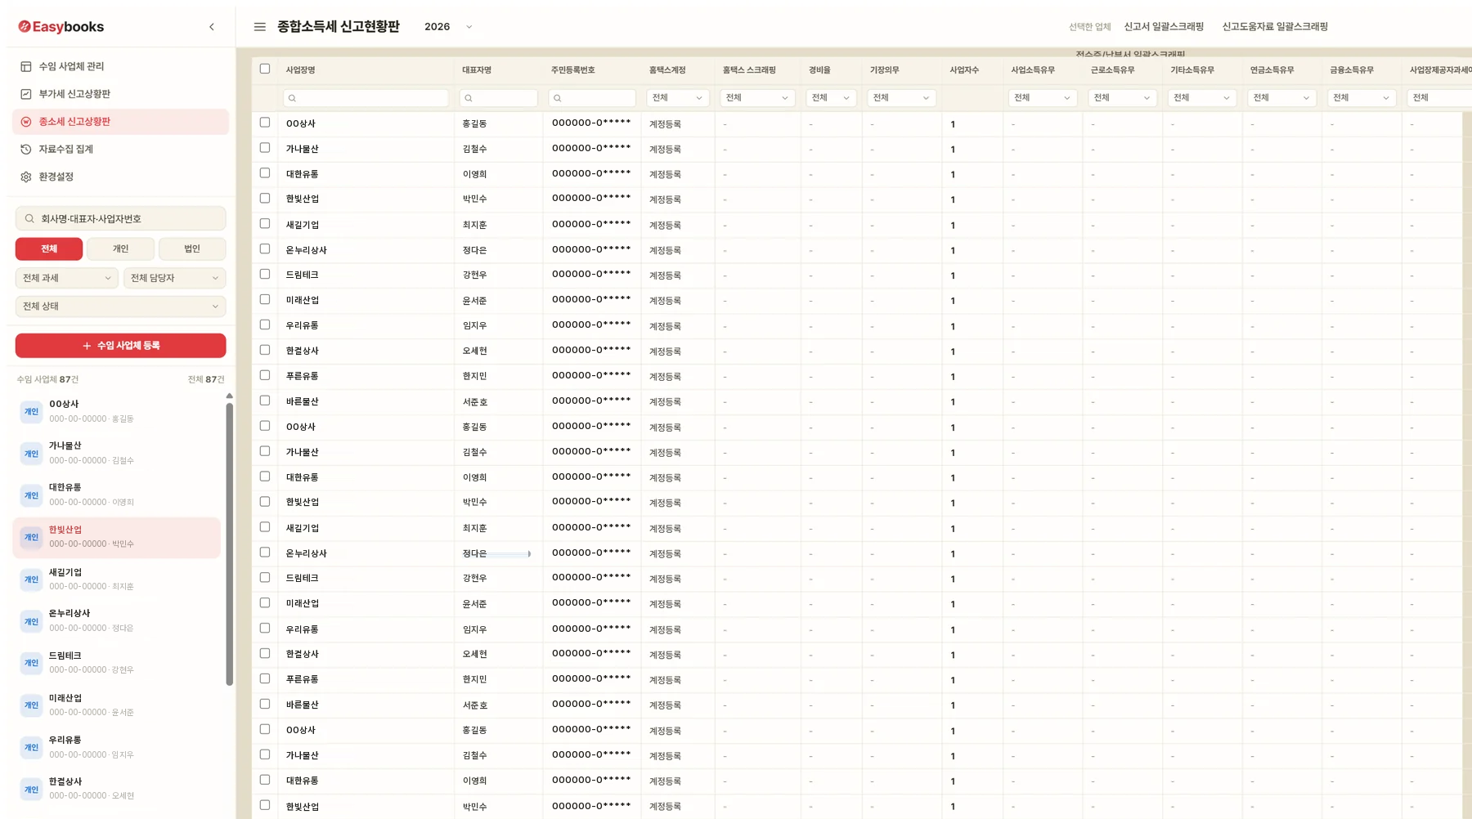Click the 개인 badge beside sidebar 드림테크
1472x819 pixels.
click(31, 663)
